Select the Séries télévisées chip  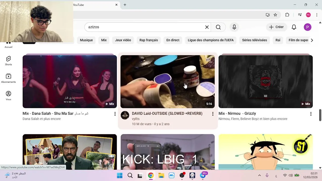click(x=255, y=40)
